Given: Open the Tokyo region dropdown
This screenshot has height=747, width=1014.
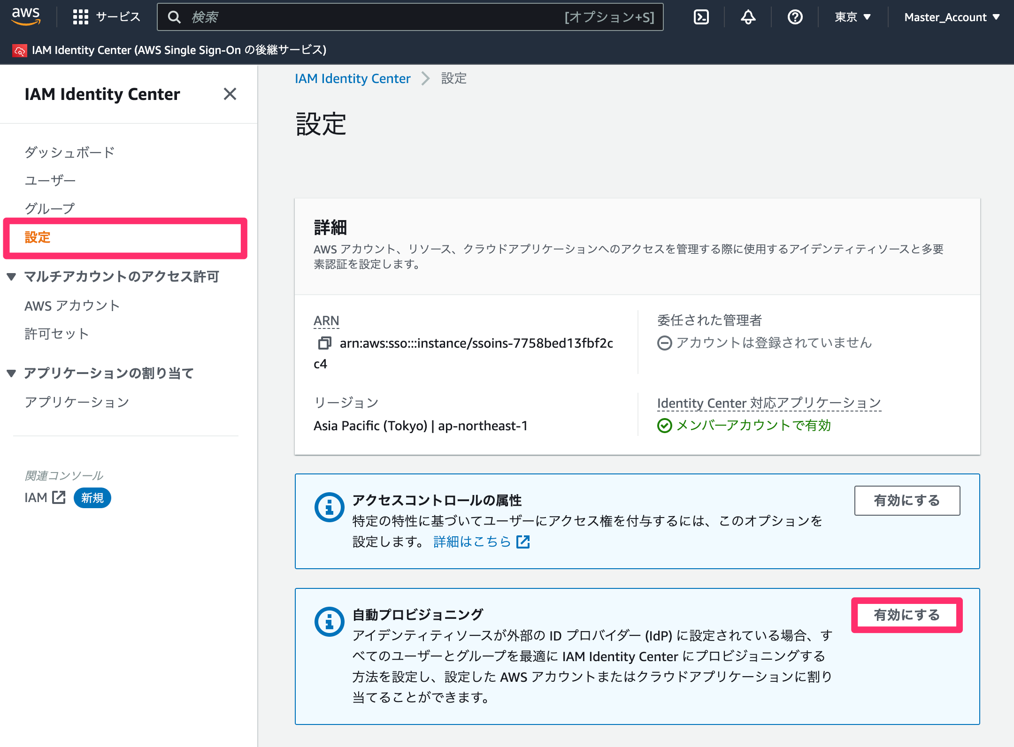Looking at the screenshot, I should [853, 17].
